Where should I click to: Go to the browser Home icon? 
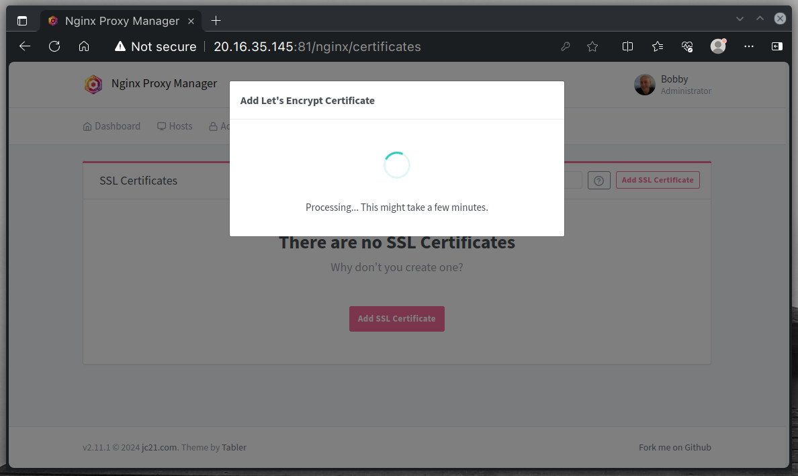(84, 46)
